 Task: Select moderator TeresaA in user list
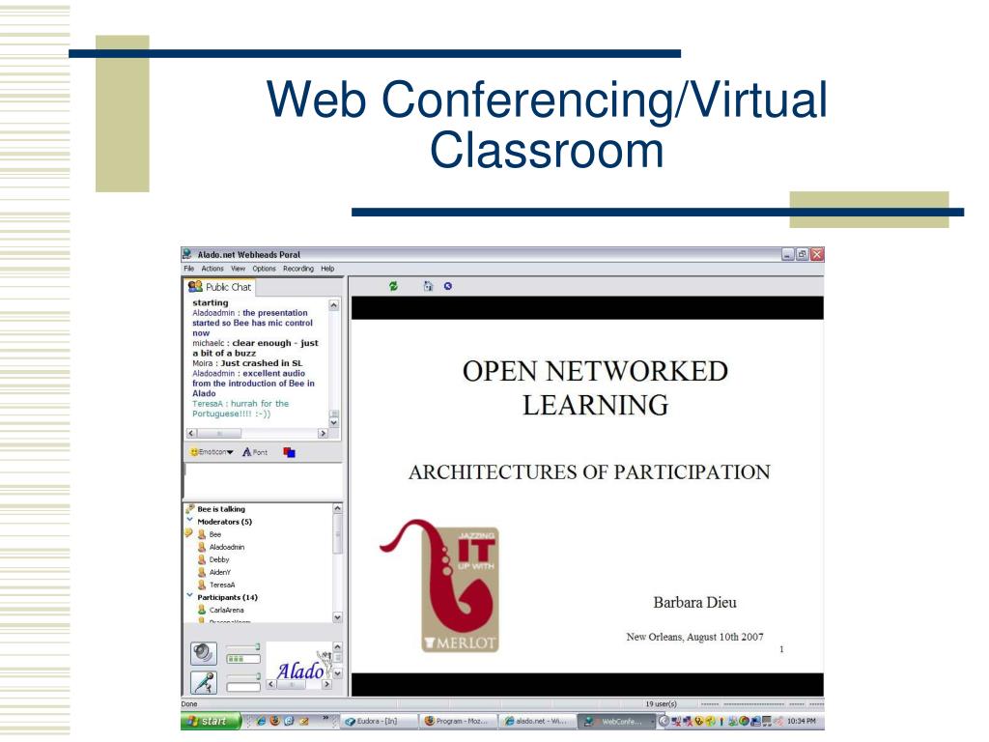(222, 585)
